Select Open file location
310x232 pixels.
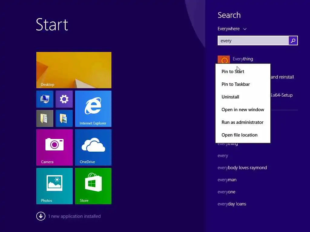click(243, 135)
